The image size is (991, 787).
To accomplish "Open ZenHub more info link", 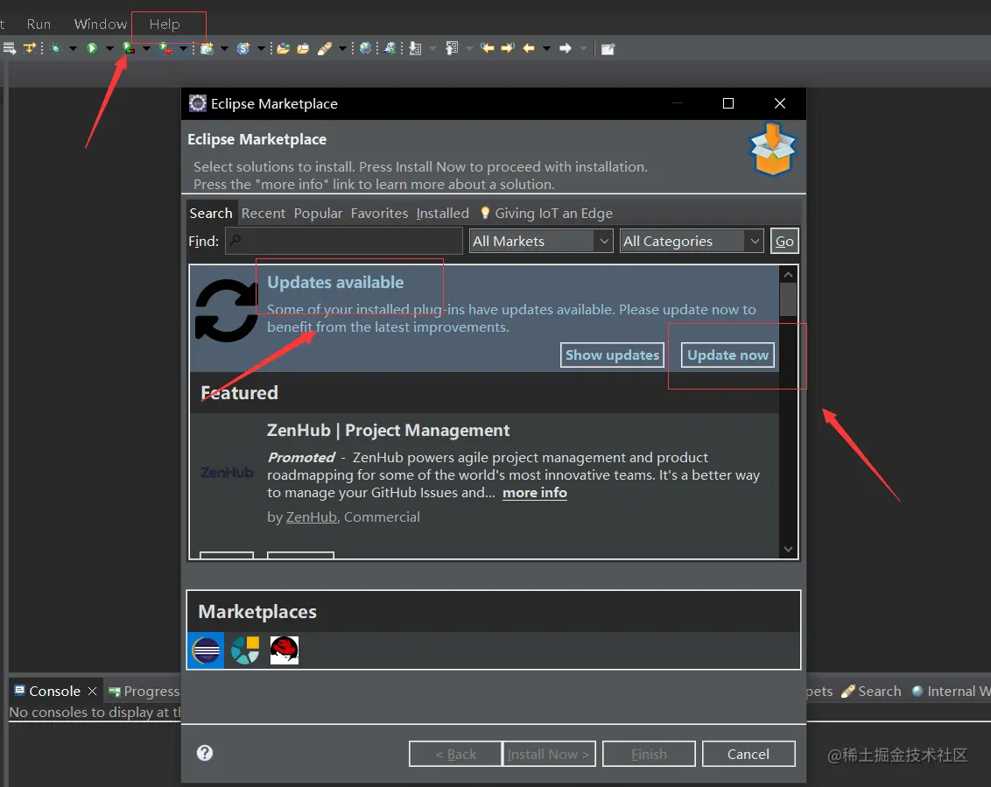I will pyautogui.click(x=535, y=493).
